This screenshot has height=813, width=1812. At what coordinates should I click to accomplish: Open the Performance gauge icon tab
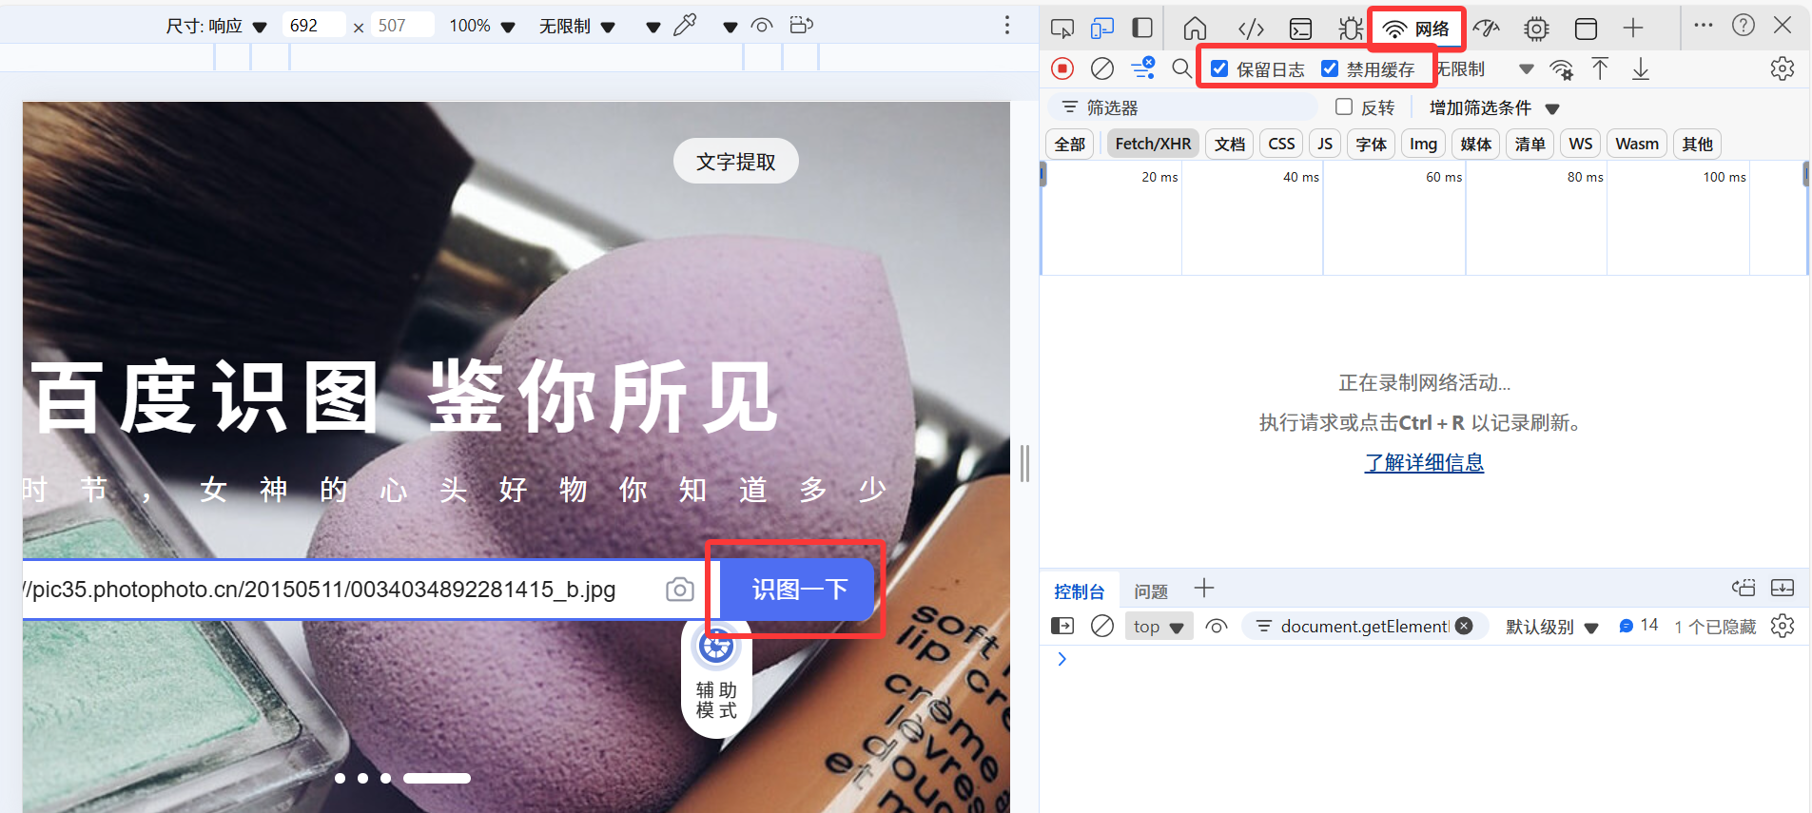tap(1486, 29)
